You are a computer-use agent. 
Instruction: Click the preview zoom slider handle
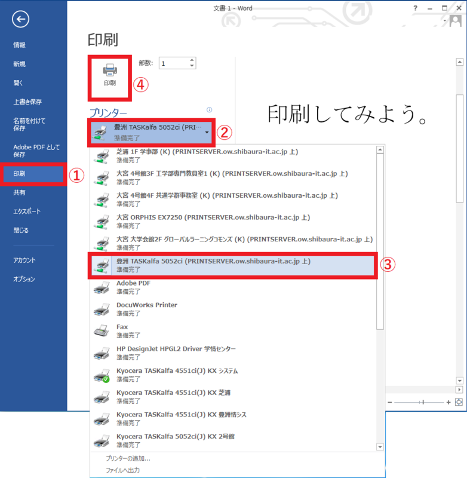click(x=423, y=402)
